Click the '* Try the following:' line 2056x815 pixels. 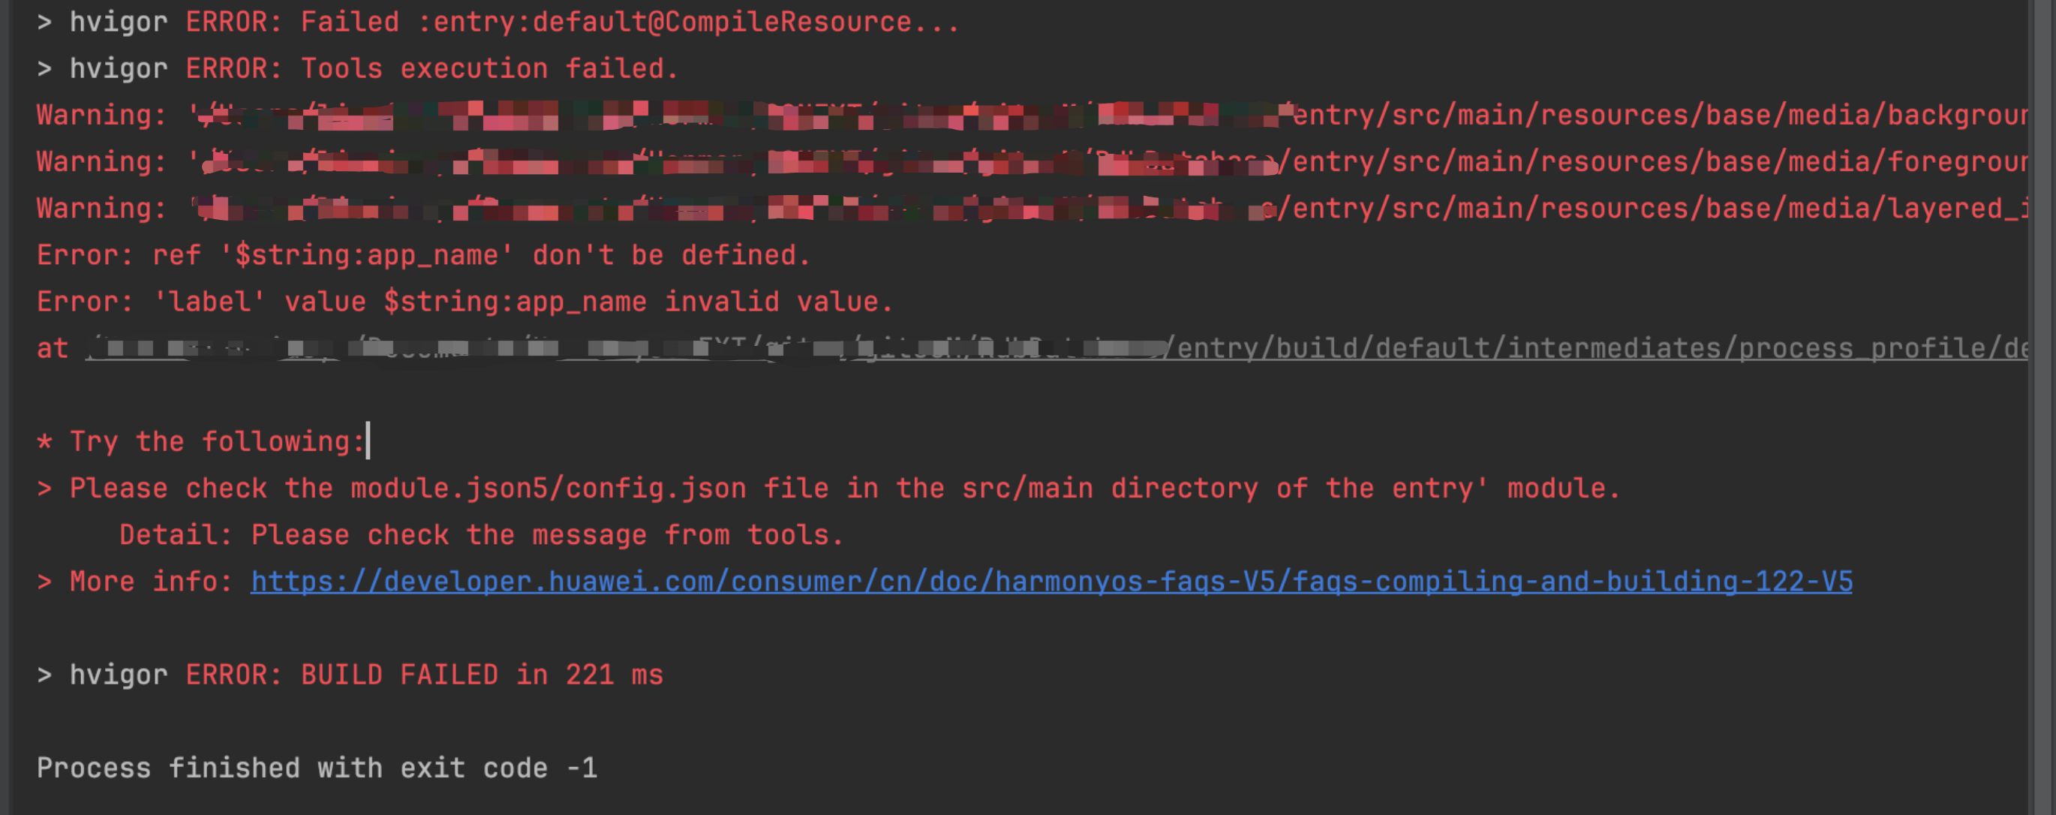[x=201, y=441]
